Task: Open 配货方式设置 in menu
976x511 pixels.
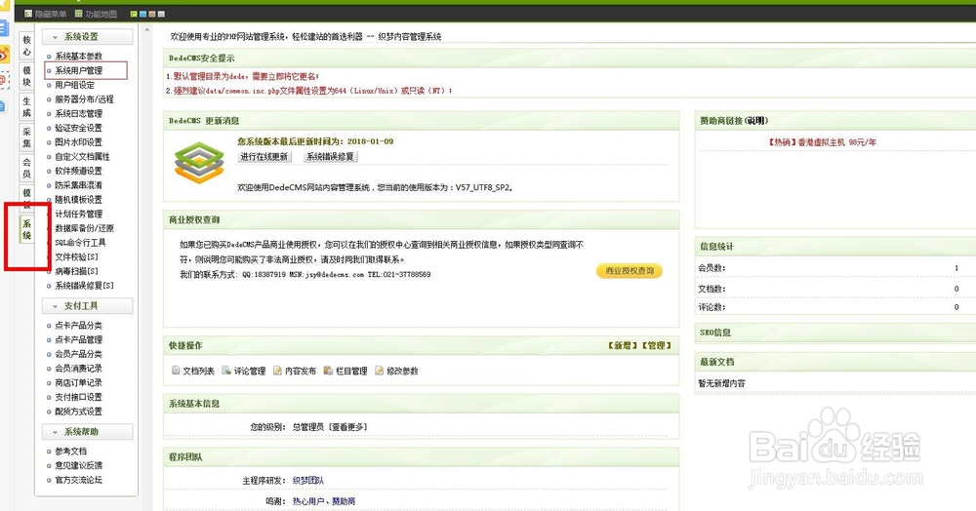Action: coord(78,411)
